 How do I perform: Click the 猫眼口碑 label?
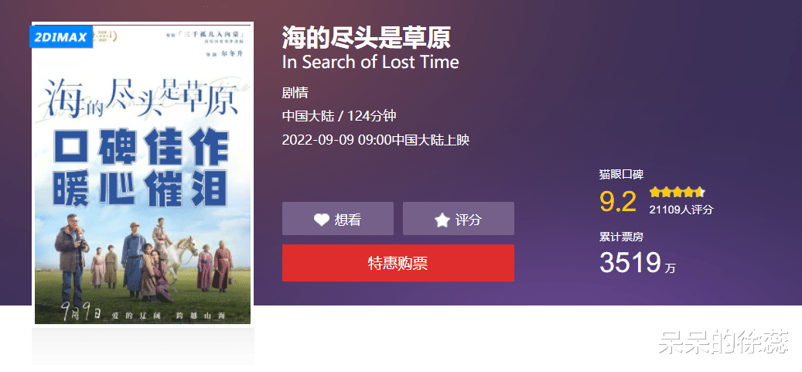pos(621,175)
